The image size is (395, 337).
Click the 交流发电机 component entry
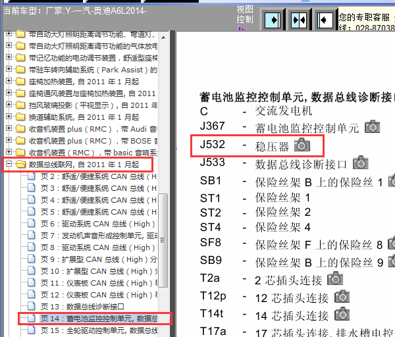click(x=283, y=111)
